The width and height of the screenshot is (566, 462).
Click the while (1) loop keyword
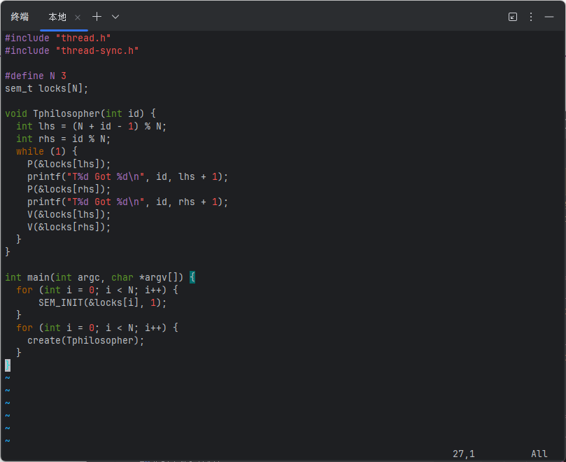tap(29, 151)
